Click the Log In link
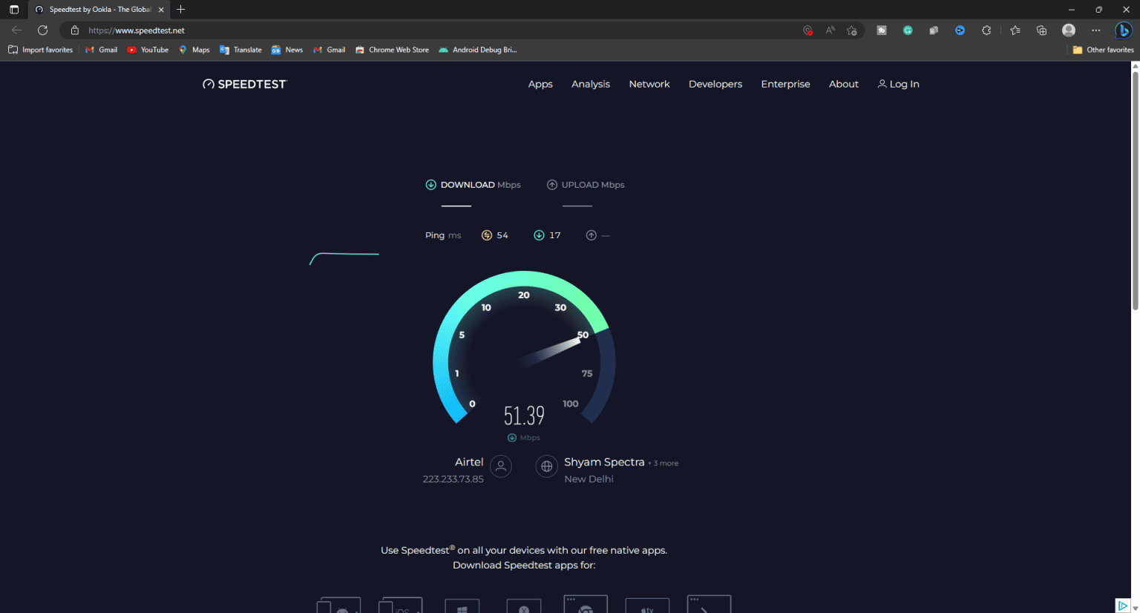The width and height of the screenshot is (1140, 613). point(899,84)
